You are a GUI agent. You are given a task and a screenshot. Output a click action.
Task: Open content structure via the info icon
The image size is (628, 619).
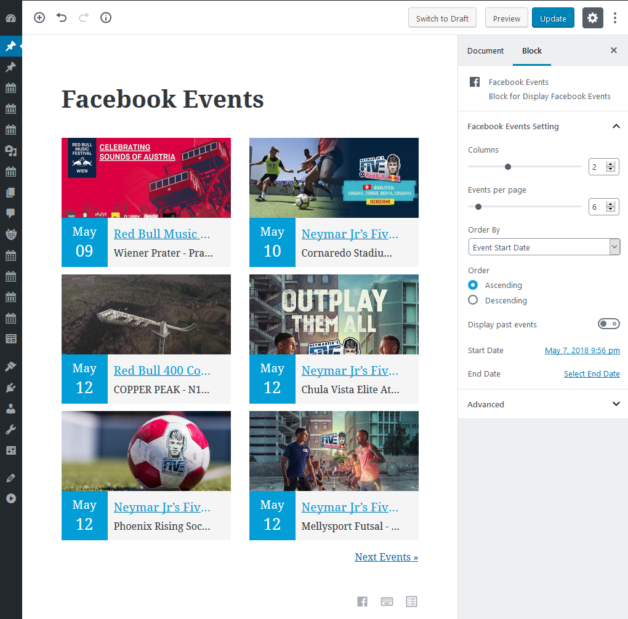(105, 18)
